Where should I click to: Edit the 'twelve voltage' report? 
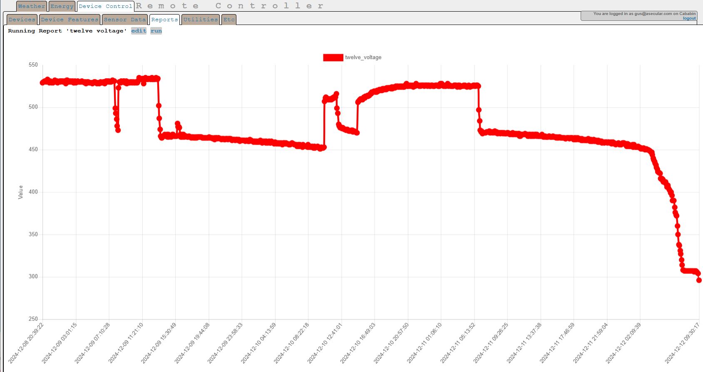[x=139, y=31]
